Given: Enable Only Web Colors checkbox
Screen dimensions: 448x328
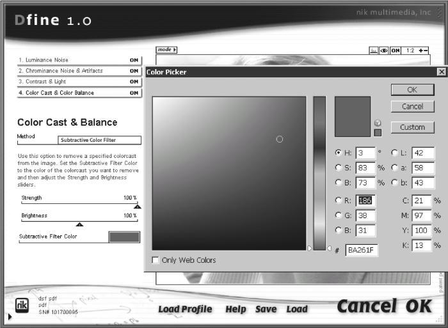Looking at the screenshot, I should pyautogui.click(x=156, y=260).
